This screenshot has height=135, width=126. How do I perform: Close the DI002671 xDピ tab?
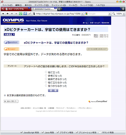click(x=55, y=8)
